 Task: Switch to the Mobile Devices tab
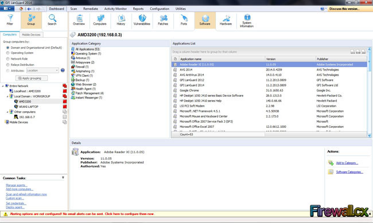coord(31,35)
